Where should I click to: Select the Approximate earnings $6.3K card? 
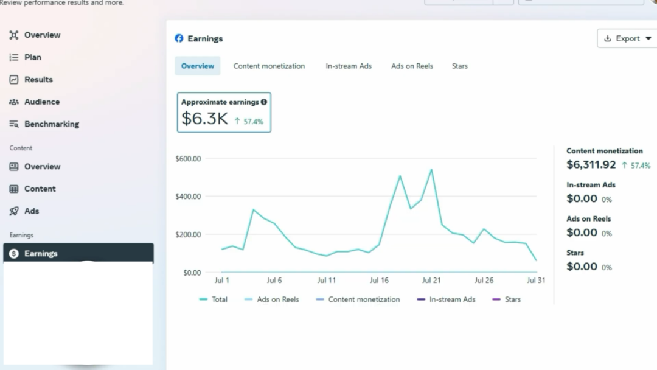click(224, 113)
